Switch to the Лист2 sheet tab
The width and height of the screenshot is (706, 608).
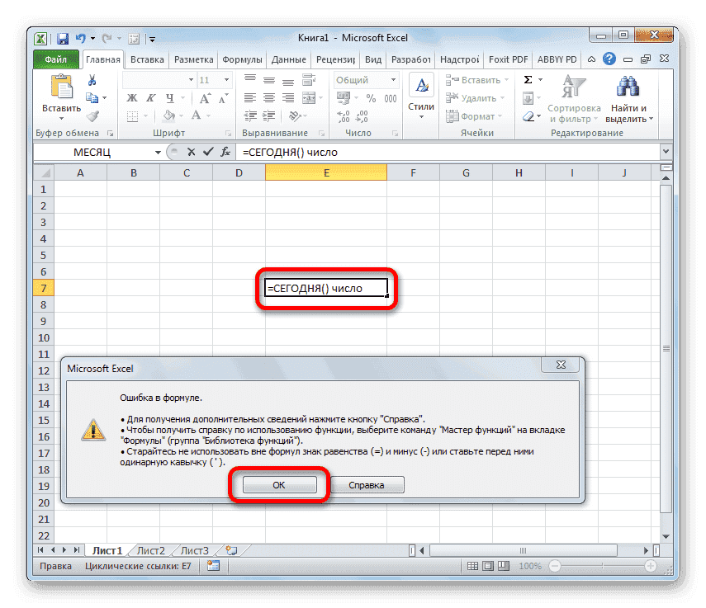[x=150, y=550]
